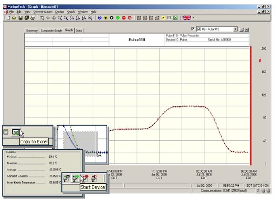The height and width of the screenshot is (200, 277).
Task: Switch to the Data tab
Action: pyautogui.click(x=79, y=31)
